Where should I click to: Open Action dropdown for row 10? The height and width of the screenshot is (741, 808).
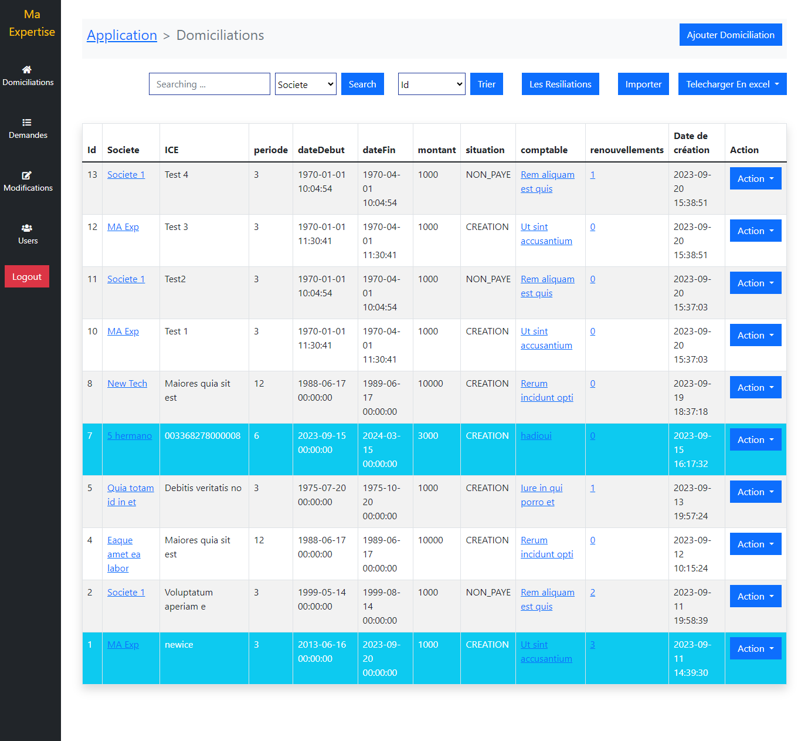756,335
